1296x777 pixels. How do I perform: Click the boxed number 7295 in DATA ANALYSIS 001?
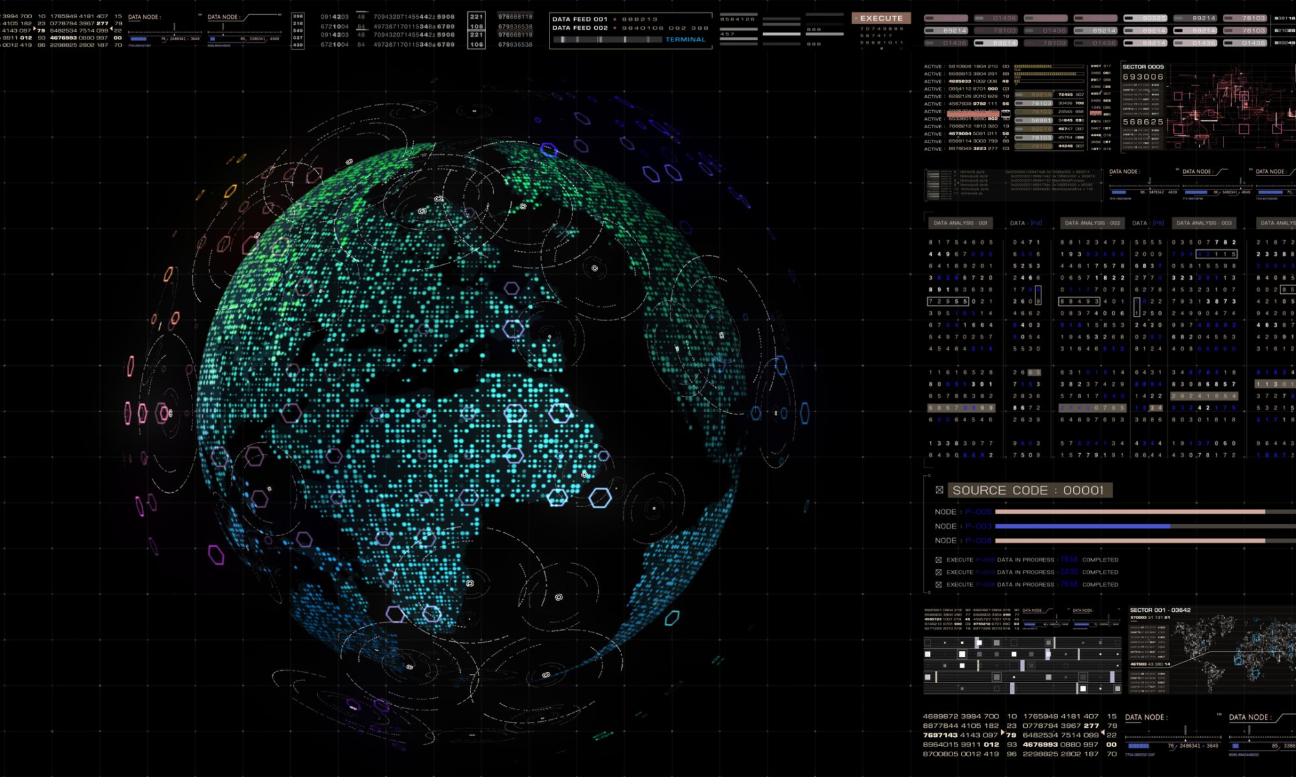[947, 302]
